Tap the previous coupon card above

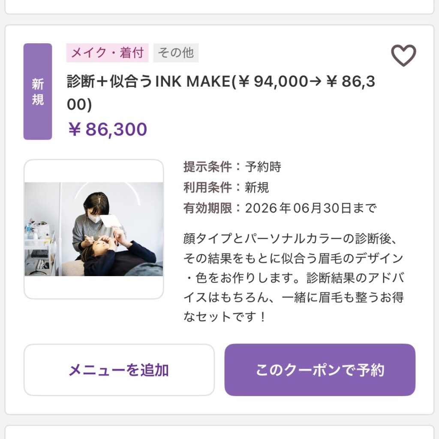[x=219, y=6]
